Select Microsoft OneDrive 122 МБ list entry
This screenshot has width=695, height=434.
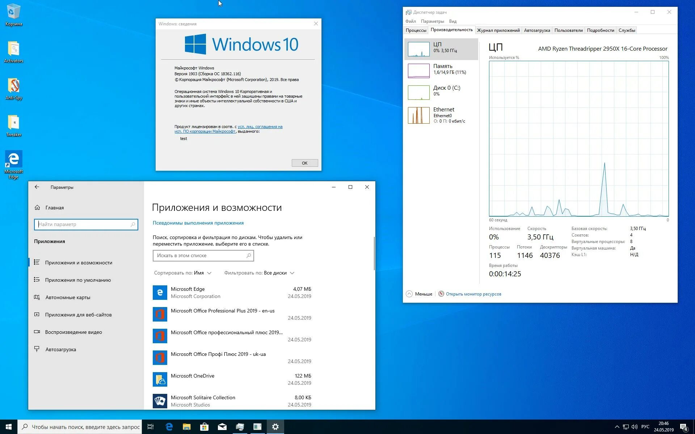tap(232, 379)
